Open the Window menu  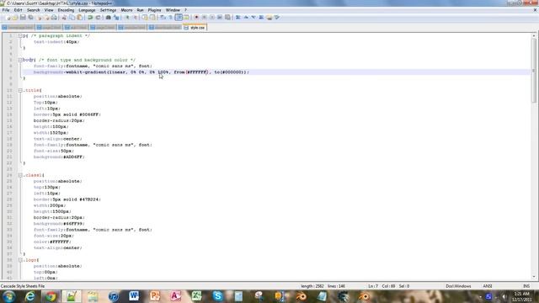coord(173,10)
